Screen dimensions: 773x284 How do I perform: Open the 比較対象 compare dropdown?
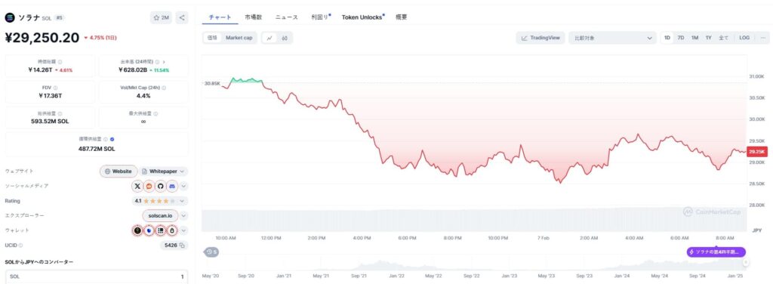pos(612,38)
